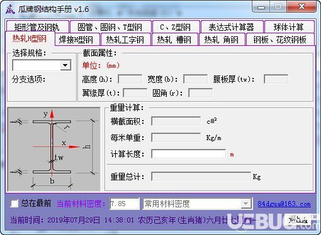Switch to 焊接H型钢 tab

(x=77, y=40)
